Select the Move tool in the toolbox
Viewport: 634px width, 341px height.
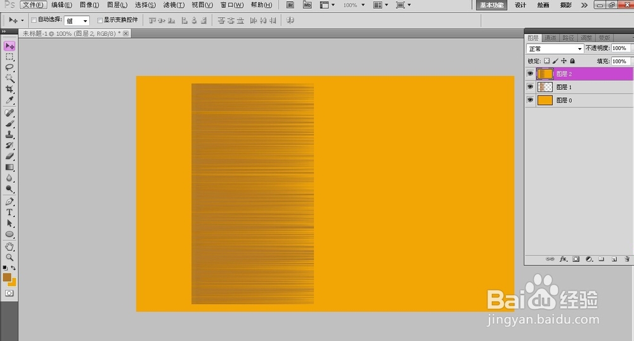click(10, 46)
